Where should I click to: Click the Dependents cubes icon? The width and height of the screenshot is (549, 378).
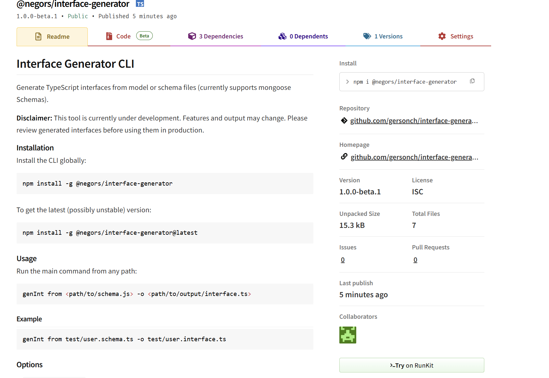pyautogui.click(x=282, y=36)
